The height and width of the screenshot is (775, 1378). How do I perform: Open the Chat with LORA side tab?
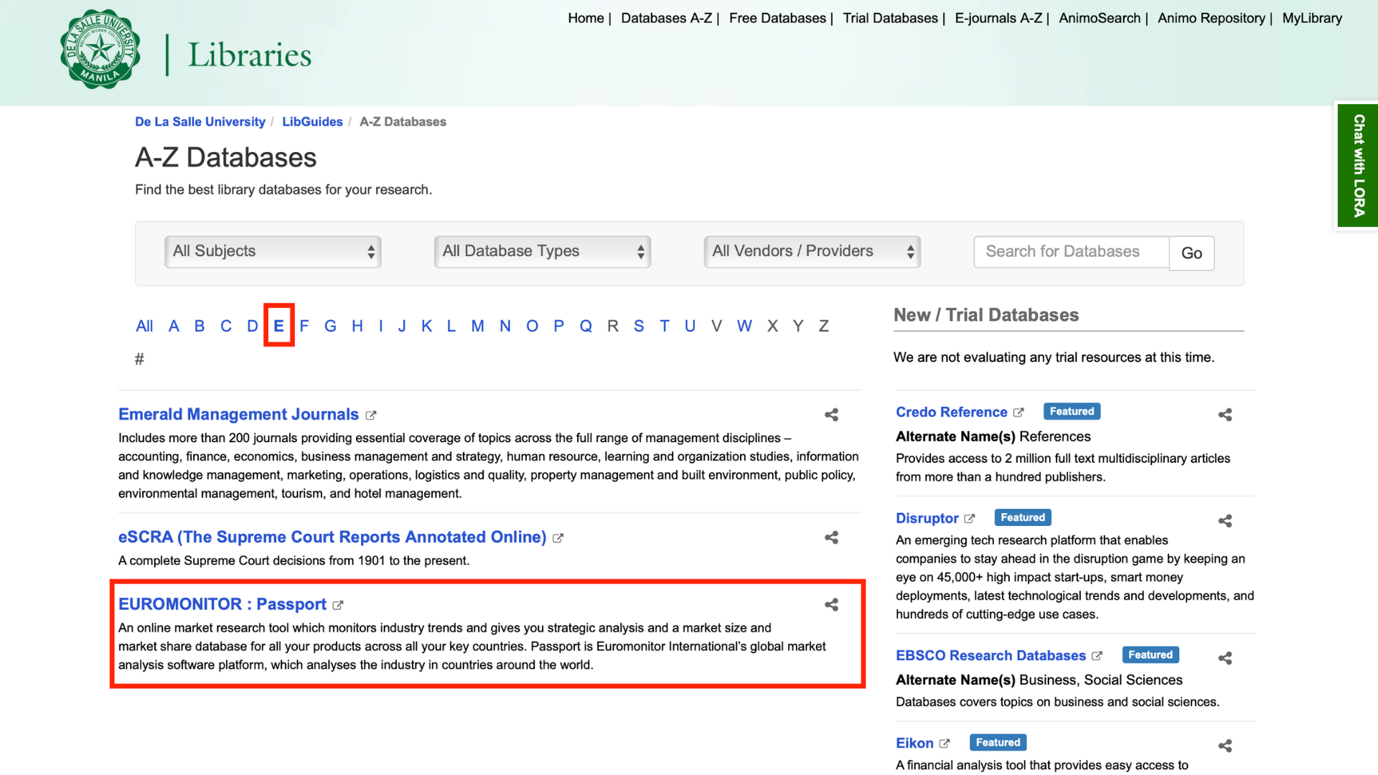point(1357,165)
